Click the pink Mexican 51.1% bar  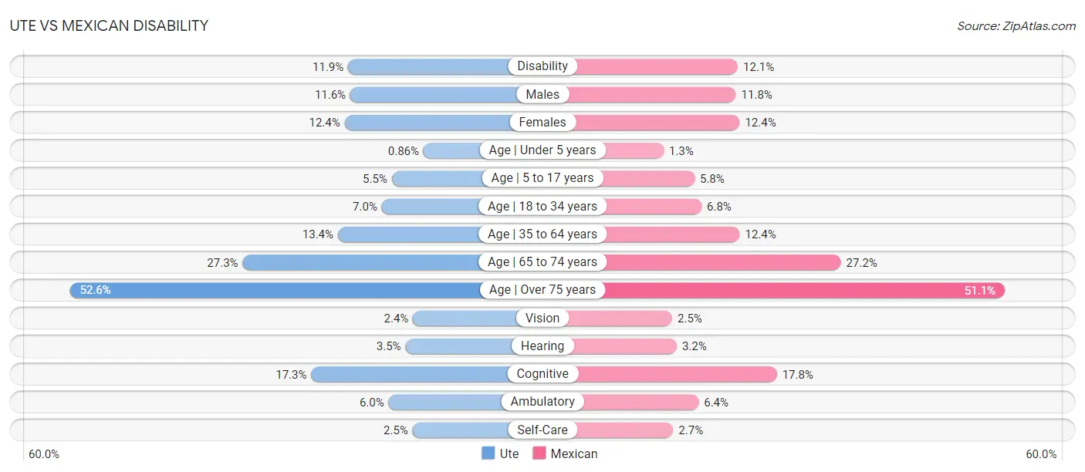pyautogui.click(x=773, y=290)
